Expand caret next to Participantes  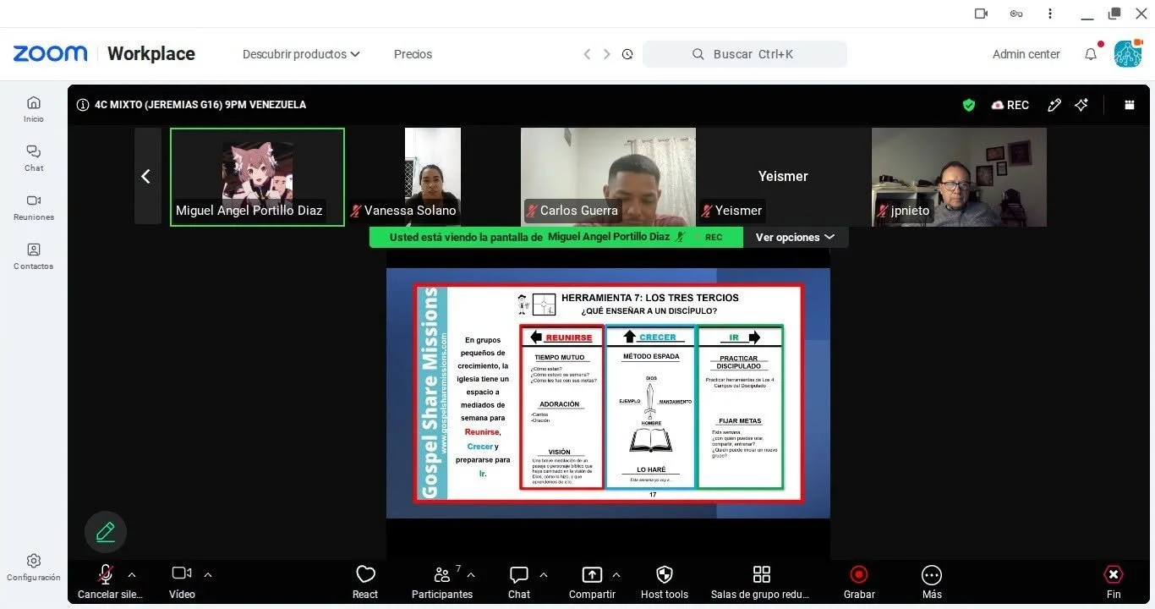tap(471, 574)
